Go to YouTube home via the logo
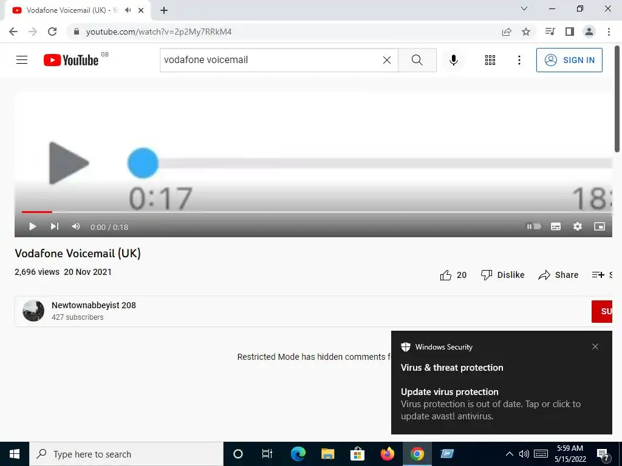 point(71,60)
